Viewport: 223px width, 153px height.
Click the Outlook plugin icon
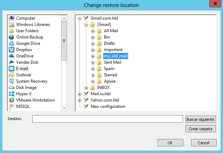coord(12,75)
